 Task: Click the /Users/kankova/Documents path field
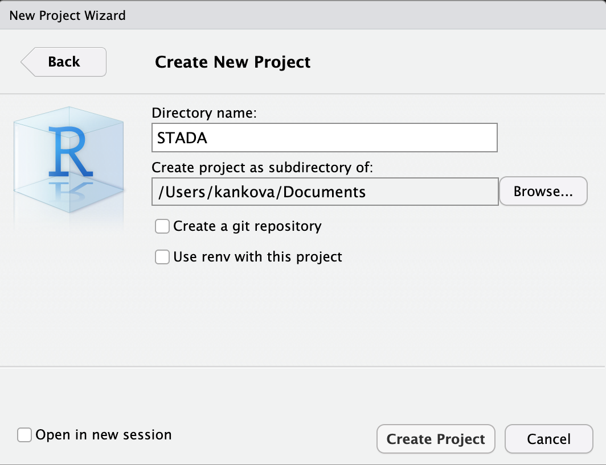click(x=324, y=192)
